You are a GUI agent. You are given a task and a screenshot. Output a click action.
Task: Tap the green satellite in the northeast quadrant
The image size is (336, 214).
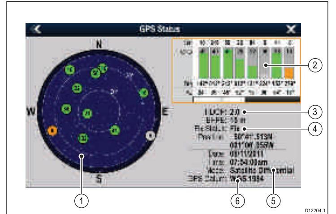tap(143, 93)
